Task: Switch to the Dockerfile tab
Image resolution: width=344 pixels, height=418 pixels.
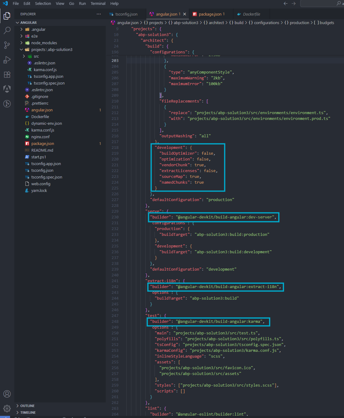Action: 251,14
